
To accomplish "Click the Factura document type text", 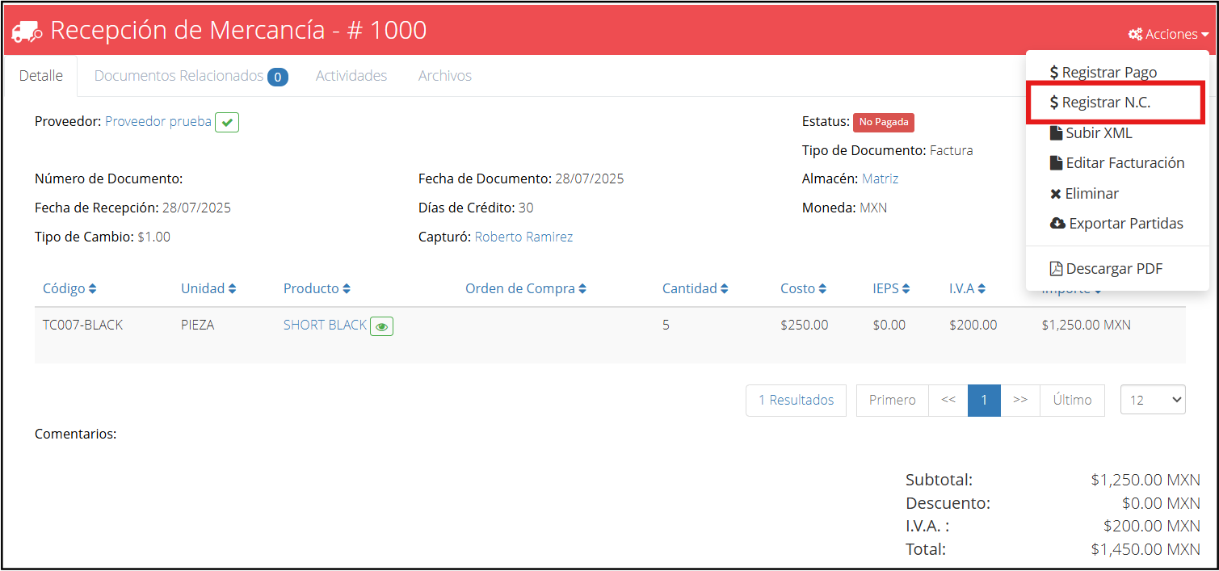I will [x=952, y=150].
